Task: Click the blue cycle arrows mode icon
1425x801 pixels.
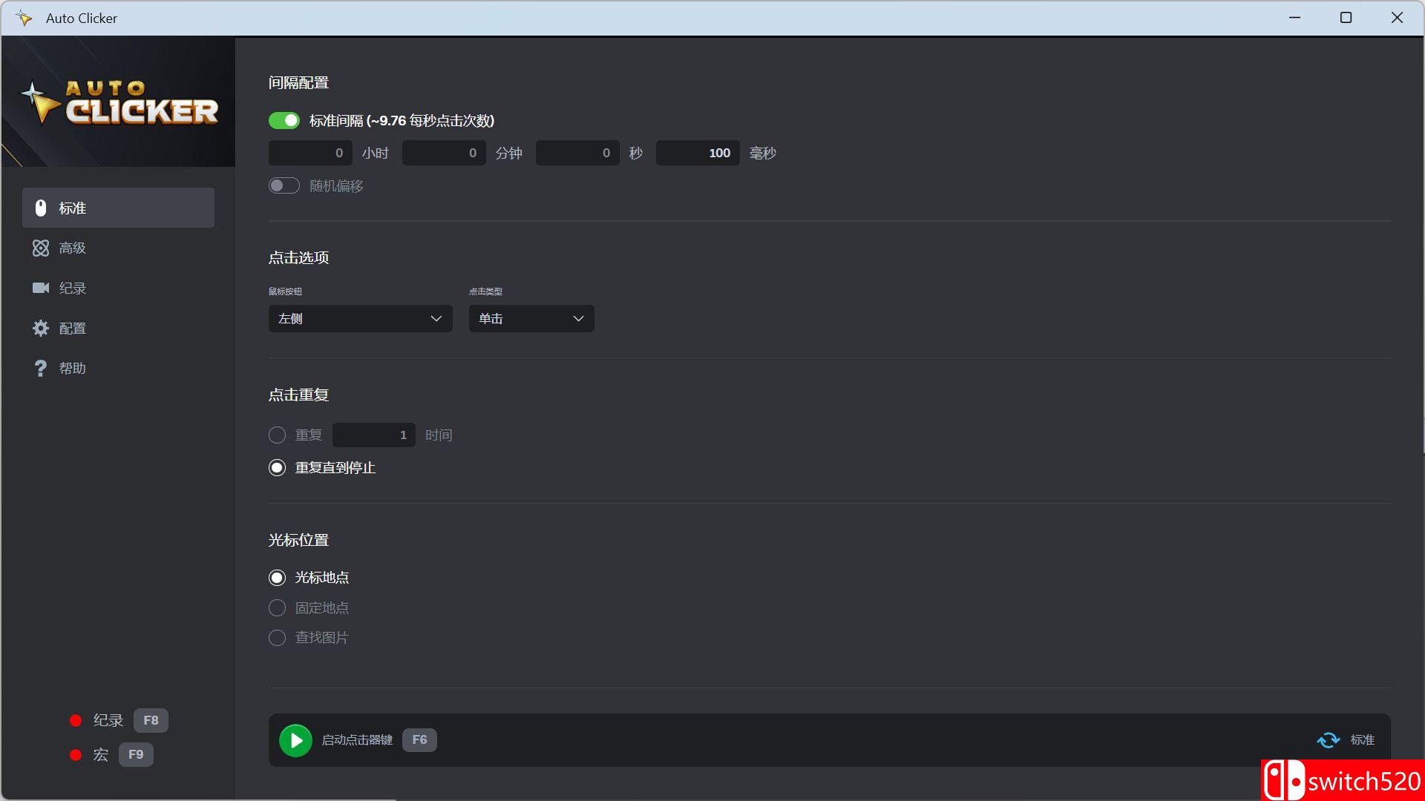Action: 1328,740
